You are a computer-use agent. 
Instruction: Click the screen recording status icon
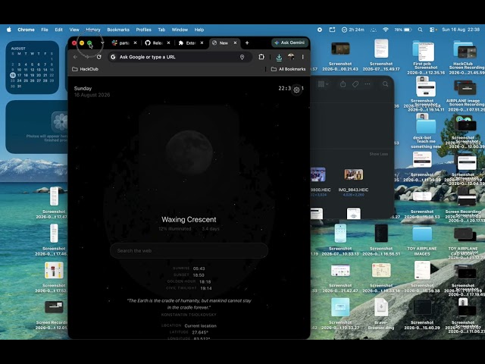click(320, 30)
